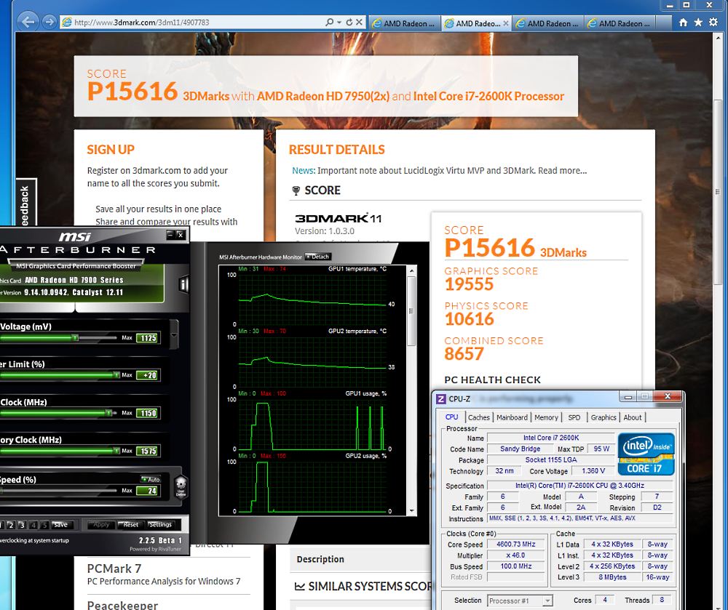Detach the Afterburner Hardware Monitor
This screenshot has height=610, width=728.
[x=317, y=257]
